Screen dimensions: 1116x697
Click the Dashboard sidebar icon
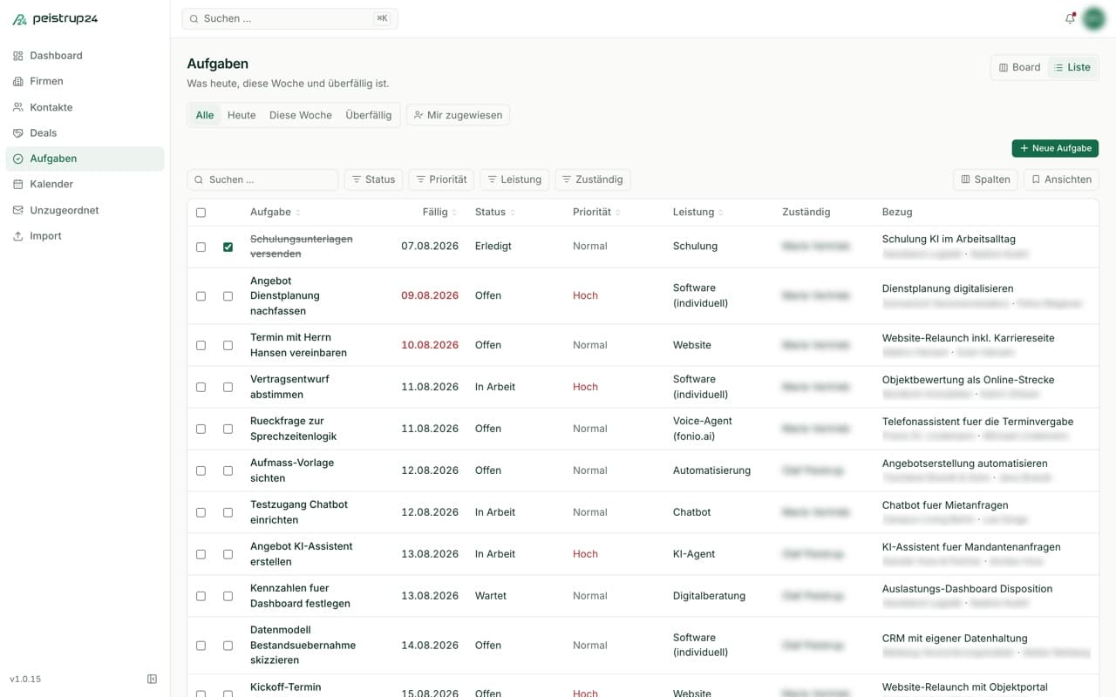(18, 56)
